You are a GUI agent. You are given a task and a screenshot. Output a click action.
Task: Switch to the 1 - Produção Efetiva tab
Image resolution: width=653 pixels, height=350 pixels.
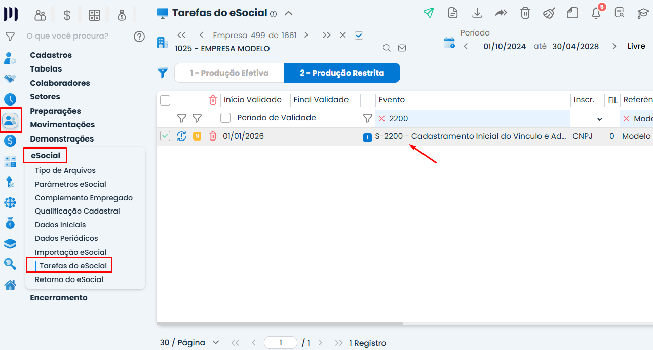click(229, 73)
